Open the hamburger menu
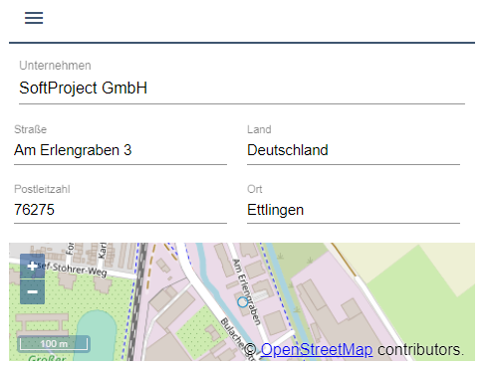Viewport: 483px width, 368px height. 34,18
